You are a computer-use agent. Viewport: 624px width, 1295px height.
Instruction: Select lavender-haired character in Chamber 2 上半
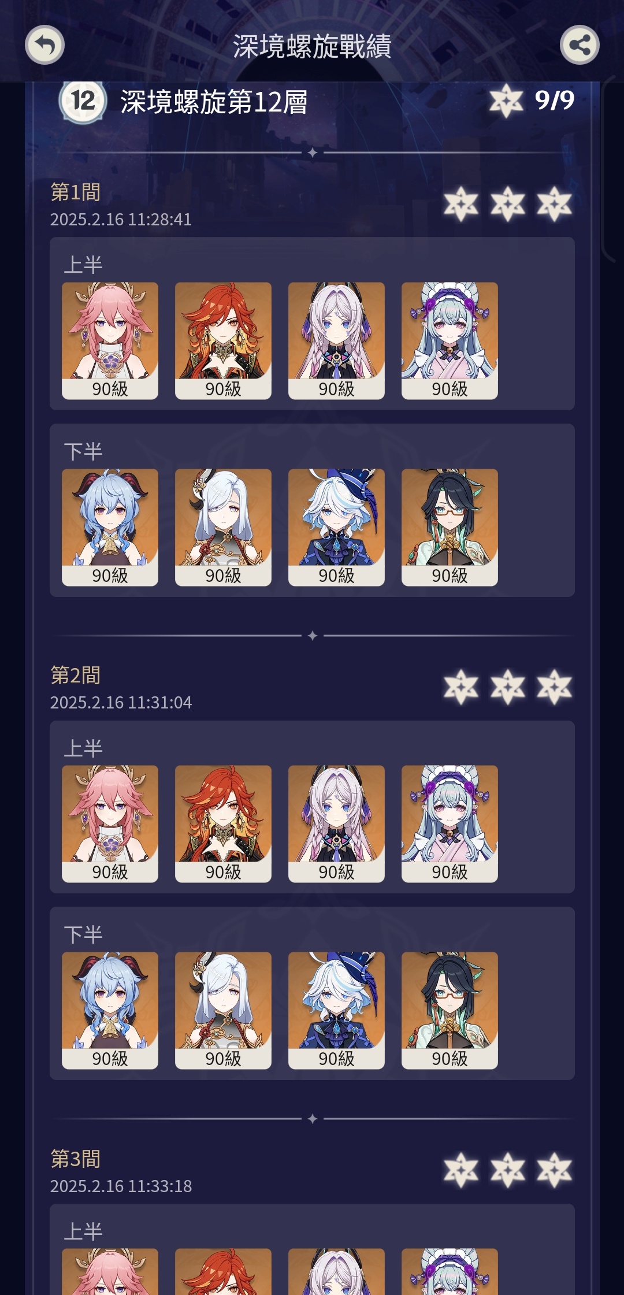336,824
